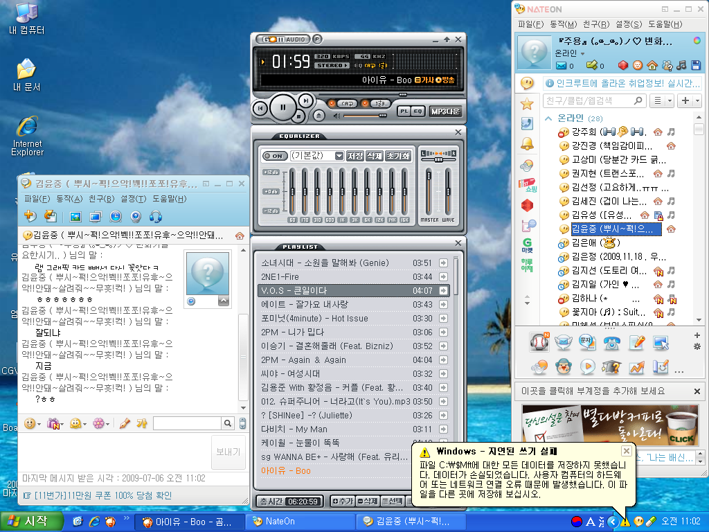Toggle the PL playlist panel button
The width and height of the screenshot is (709, 532).
[404, 111]
